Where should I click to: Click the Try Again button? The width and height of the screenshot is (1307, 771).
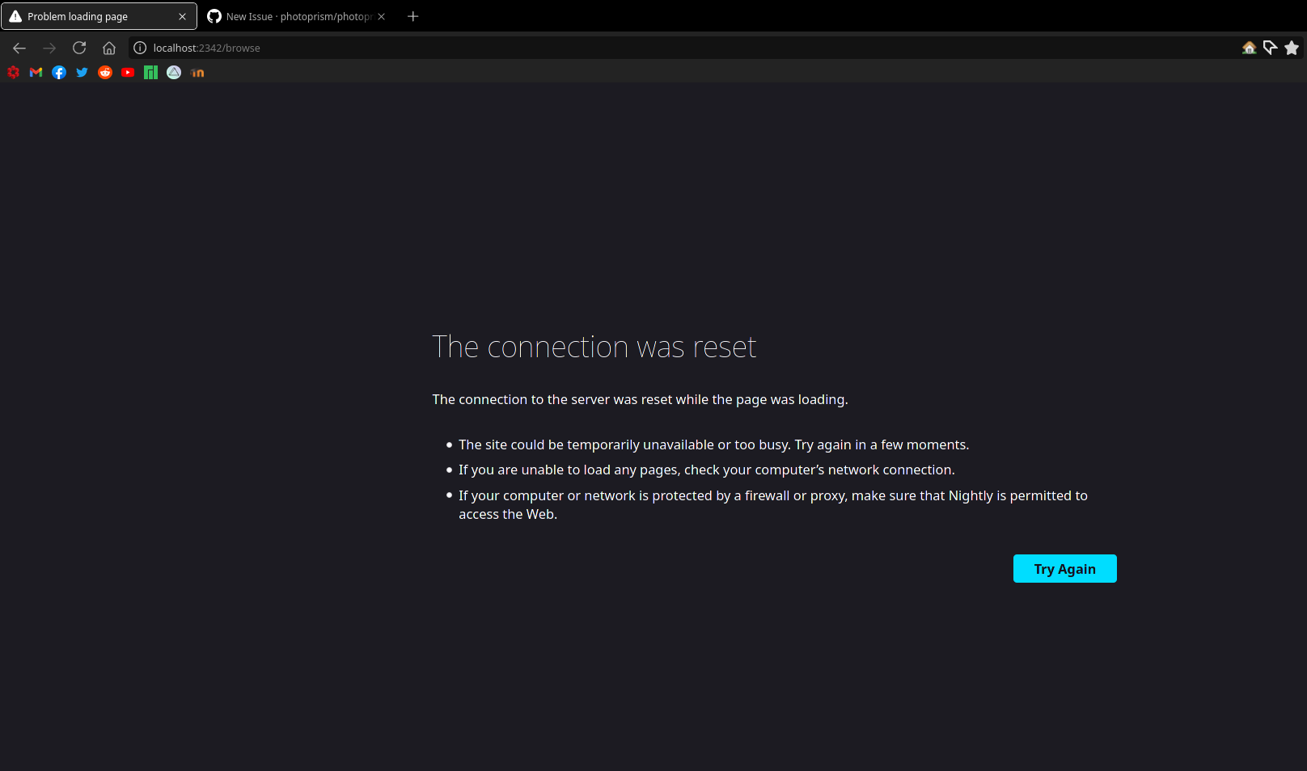(1064, 568)
